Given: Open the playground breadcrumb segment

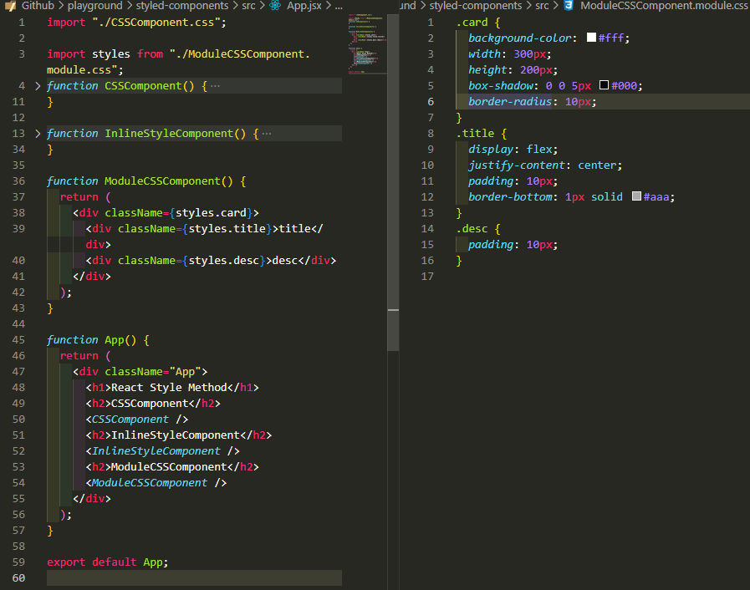Looking at the screenshot, I should 94,5.
